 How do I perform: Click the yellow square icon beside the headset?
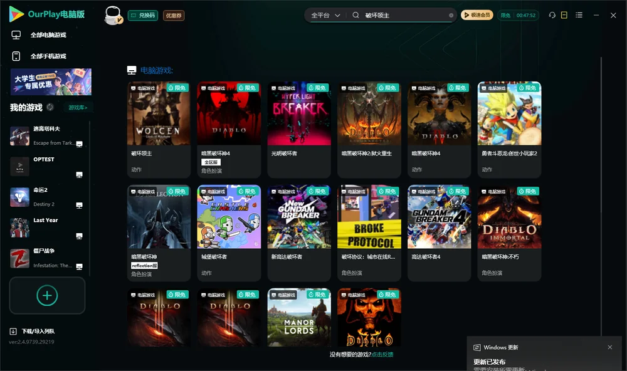(564, 15)
